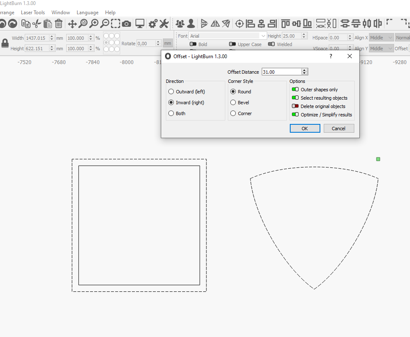Screen dimensions: 410x337
Task: Select the Pan view four-arrow tool
Action: pos(72,24)
